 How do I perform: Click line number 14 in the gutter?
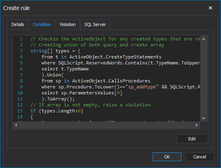coord(20,117)
